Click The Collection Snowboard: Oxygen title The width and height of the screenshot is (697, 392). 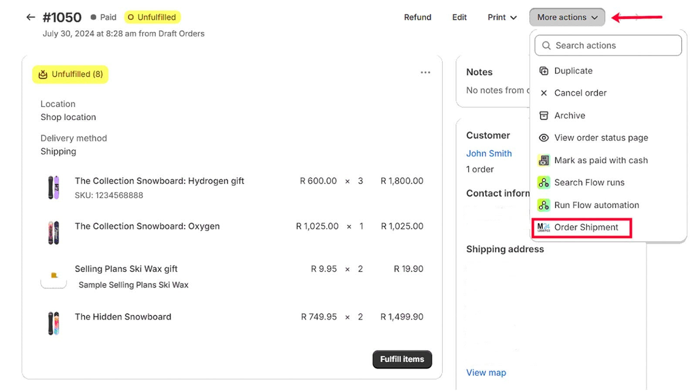147,226
